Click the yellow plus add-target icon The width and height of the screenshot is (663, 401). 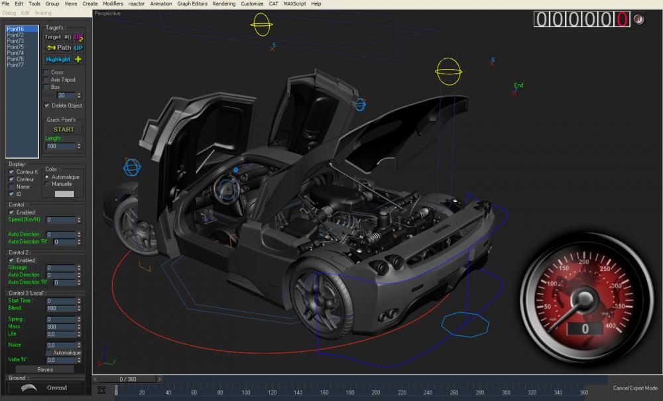[78, 59]
